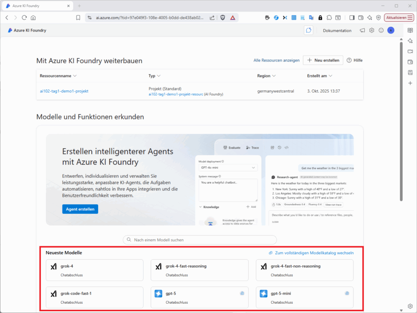Click the Neu erstellen button
This screenshot has height=313, width=417.
(x=323, y=60)
